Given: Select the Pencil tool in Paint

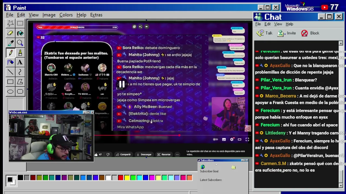Looking at the screenshot, I should pyautogui.click(x=10, y=53).
